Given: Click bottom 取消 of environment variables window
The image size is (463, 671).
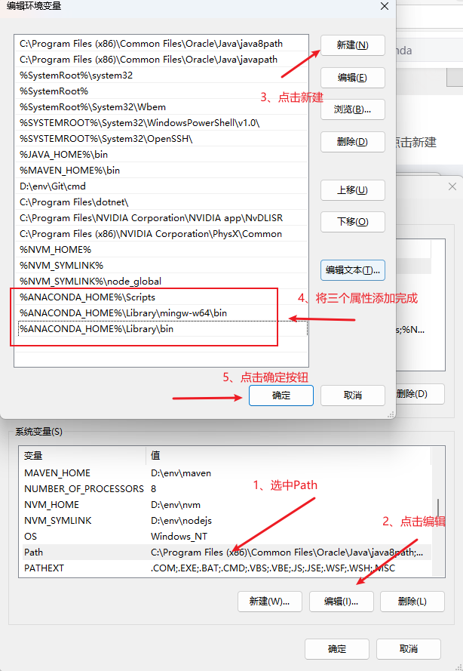Looking at the screenshot, I should 408,649.
